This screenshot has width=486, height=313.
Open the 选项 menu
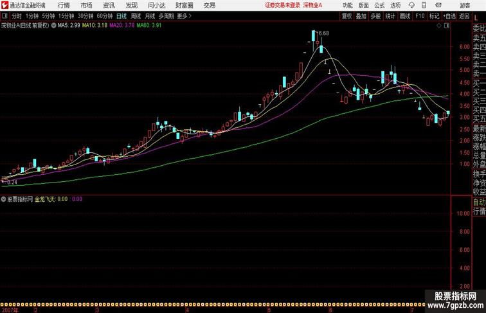click(x=395, y=5)
